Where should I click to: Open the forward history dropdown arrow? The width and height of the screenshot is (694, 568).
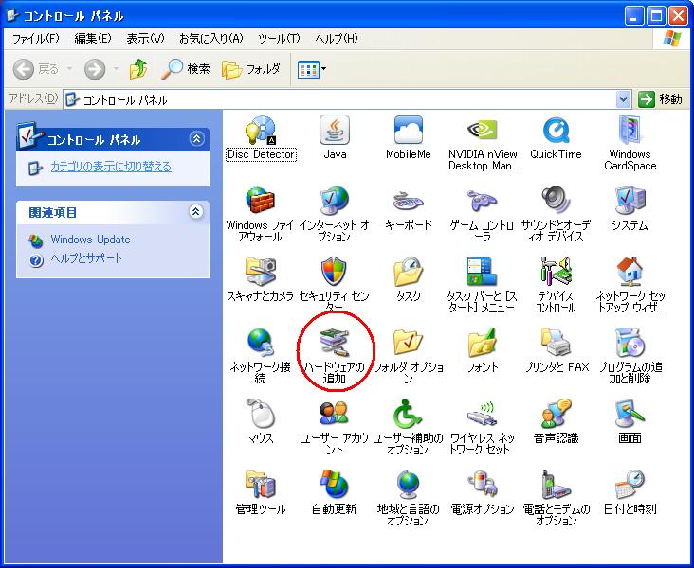pos(116,69)
